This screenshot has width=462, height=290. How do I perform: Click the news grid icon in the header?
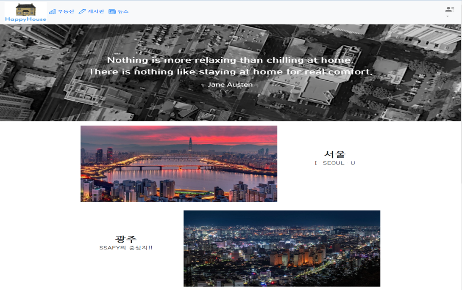[x=111, y=11]
